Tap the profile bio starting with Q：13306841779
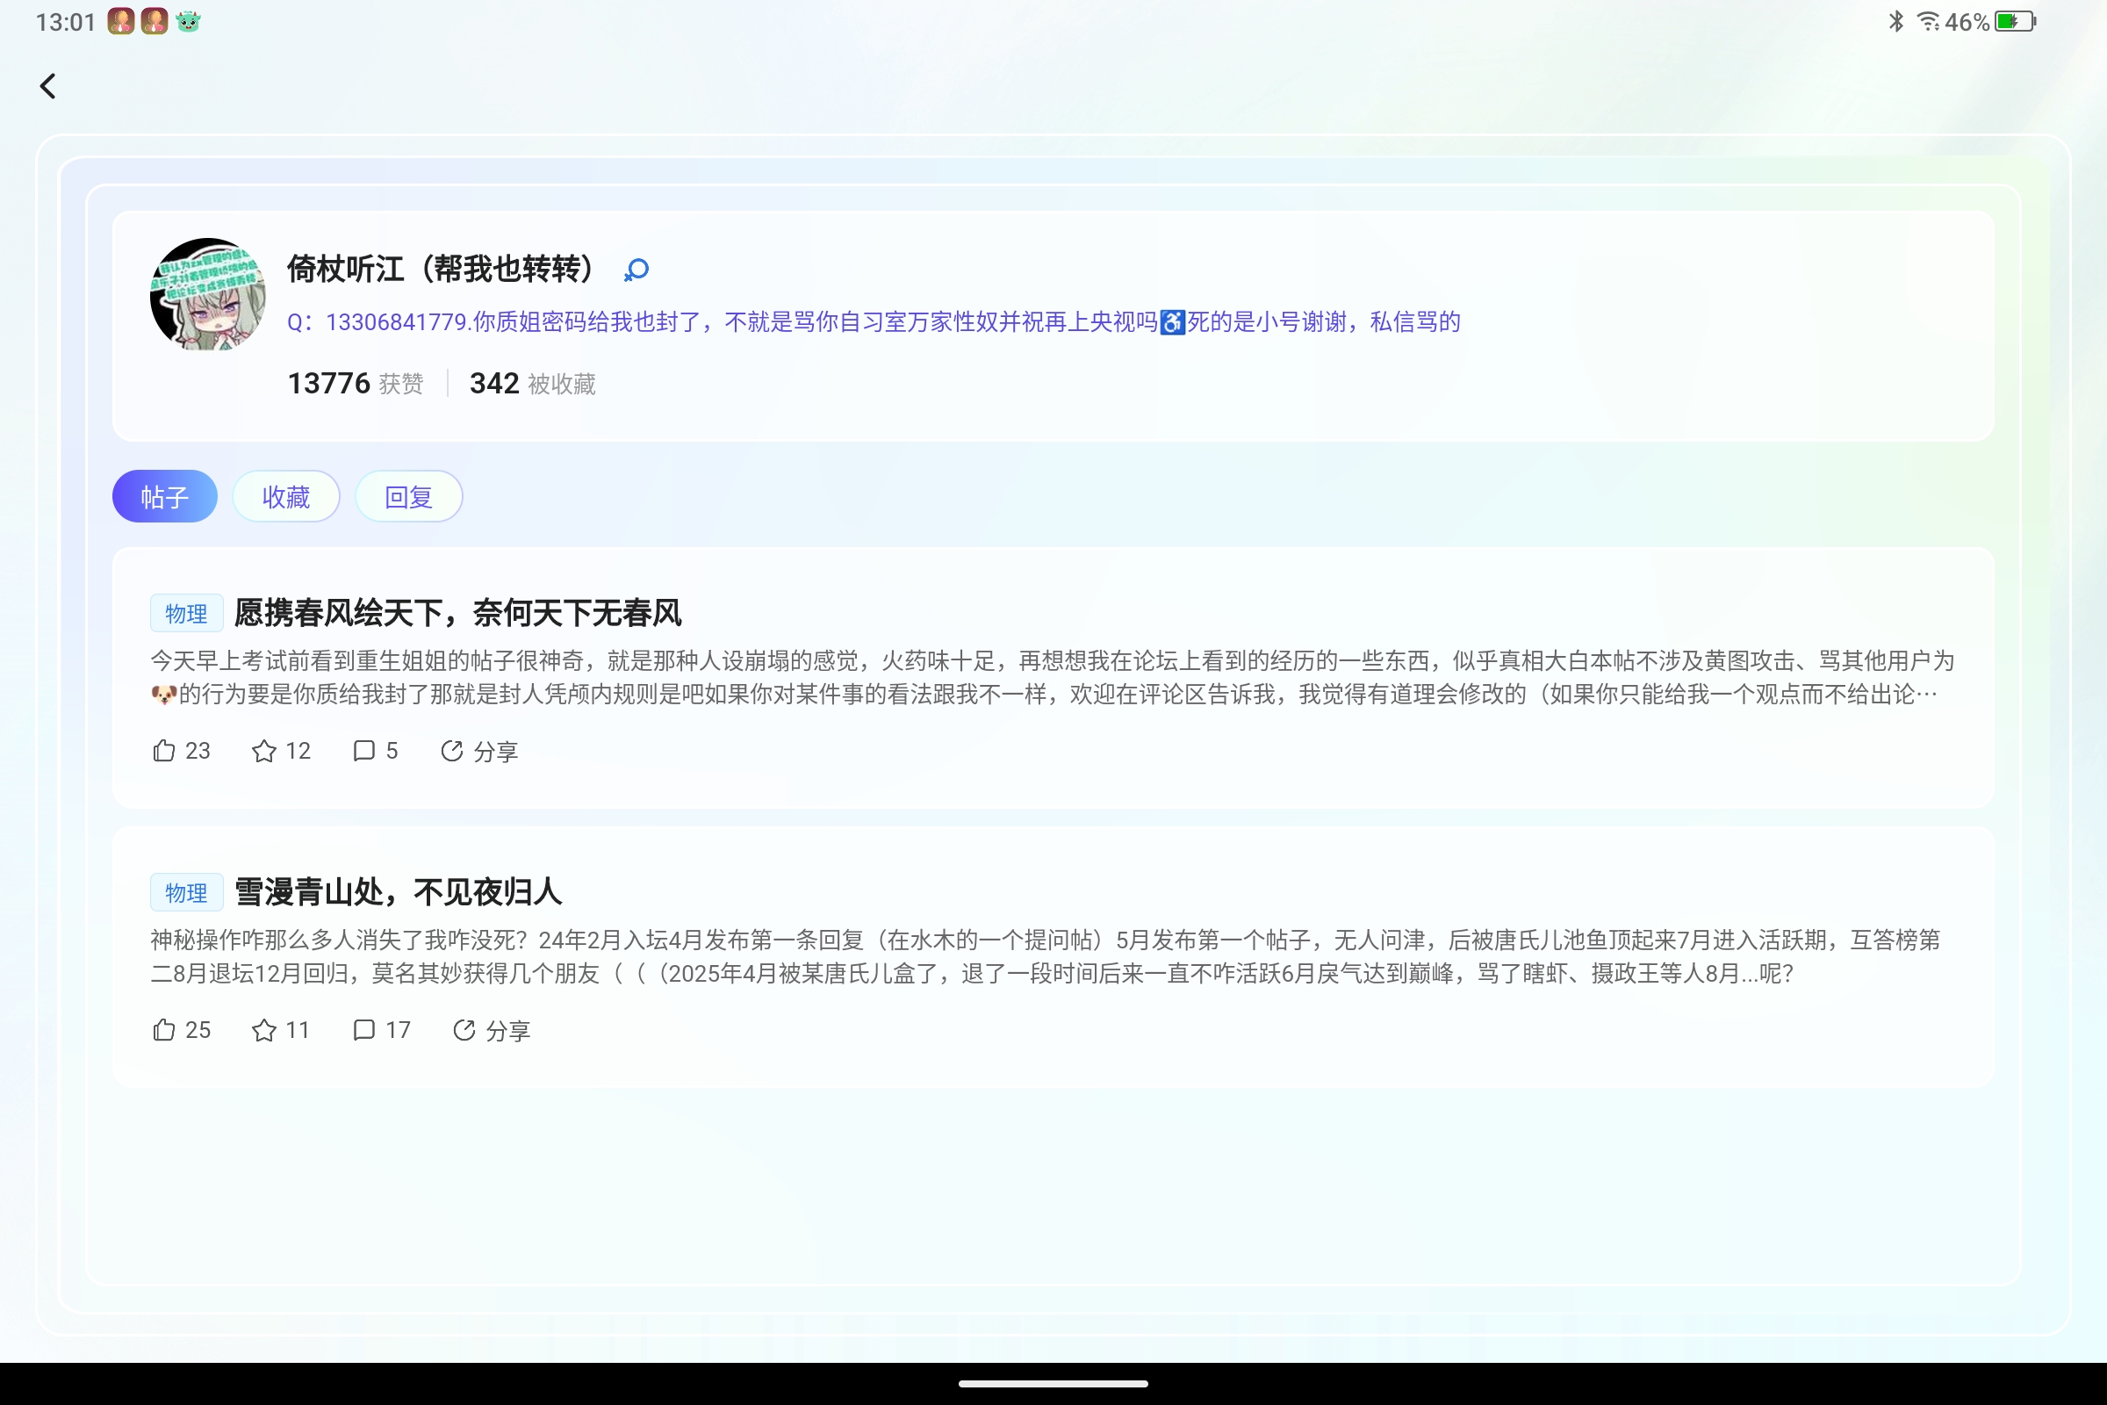Screen dimensions: 2107x1405 pos(874,321)
